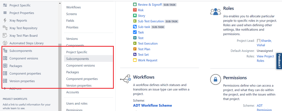Click the Component properties icon in left sidebar
Image resolution: width=282 pixels, height=111 pixels.
pyautogui.click(x=5, y=73)
